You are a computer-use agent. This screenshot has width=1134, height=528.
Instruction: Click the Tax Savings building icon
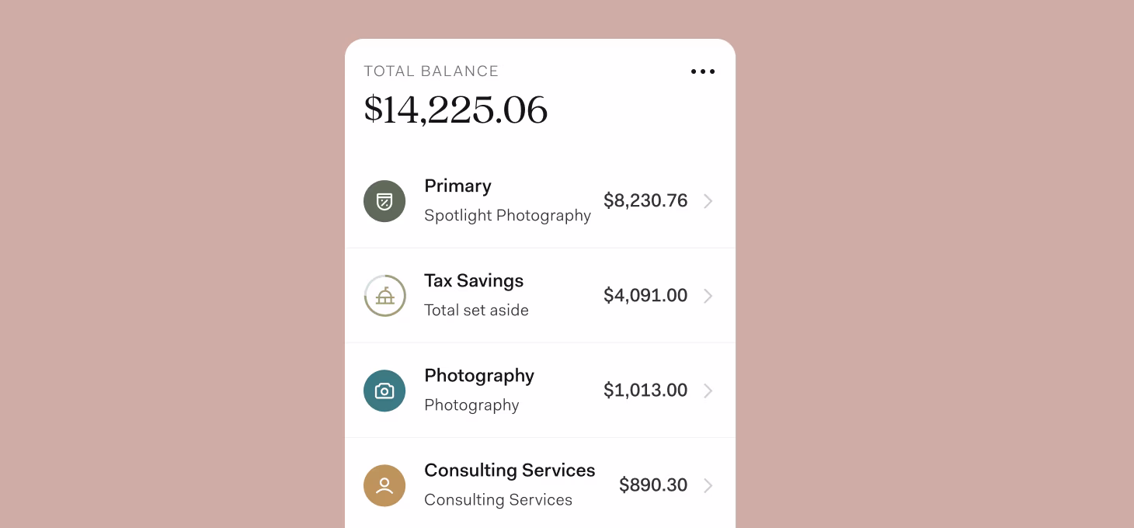click(384, 296)
